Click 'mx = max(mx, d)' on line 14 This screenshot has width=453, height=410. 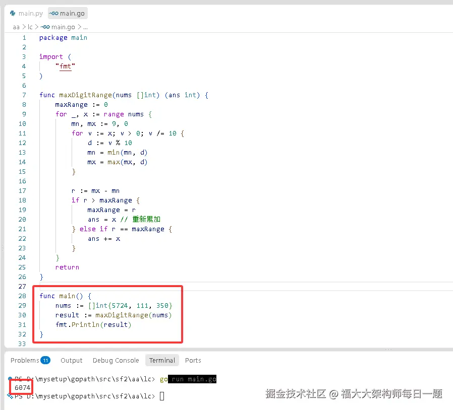pyautogui.click(x=118, y=162)
